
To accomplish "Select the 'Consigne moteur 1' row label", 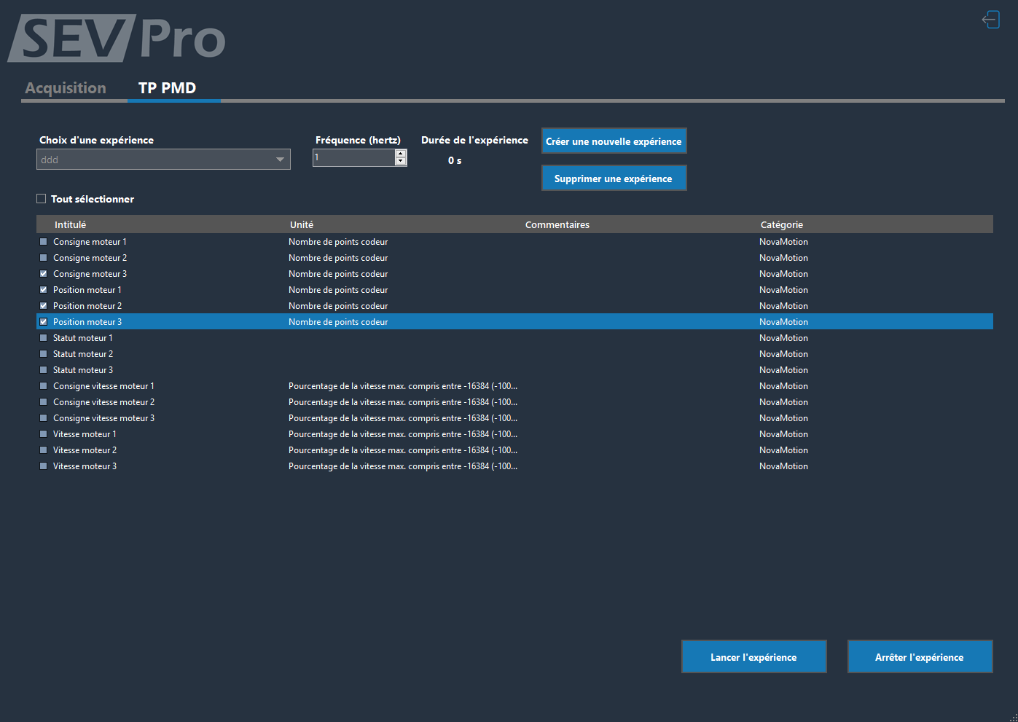I will (x=90, y=242).
